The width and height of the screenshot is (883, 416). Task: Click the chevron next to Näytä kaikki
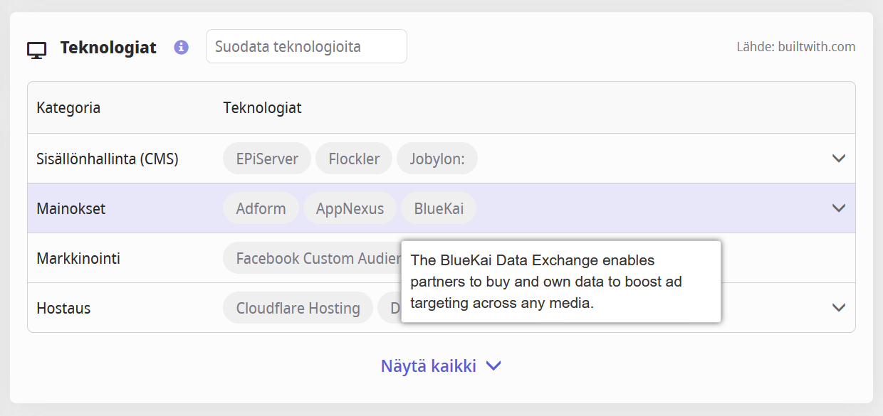493,366
